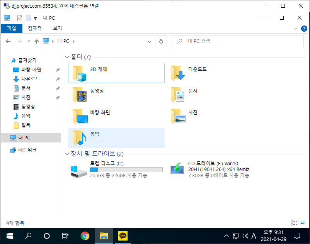The height and width of the screenshot is (244, 310).
Task: Select 문서 in the navigation pane
Action: point(26,88)
